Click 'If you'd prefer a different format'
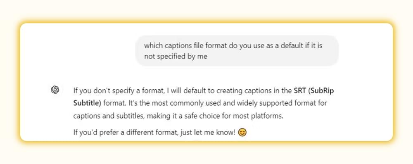This screenshot has height=164, width=413. click(x=124, y=133)
